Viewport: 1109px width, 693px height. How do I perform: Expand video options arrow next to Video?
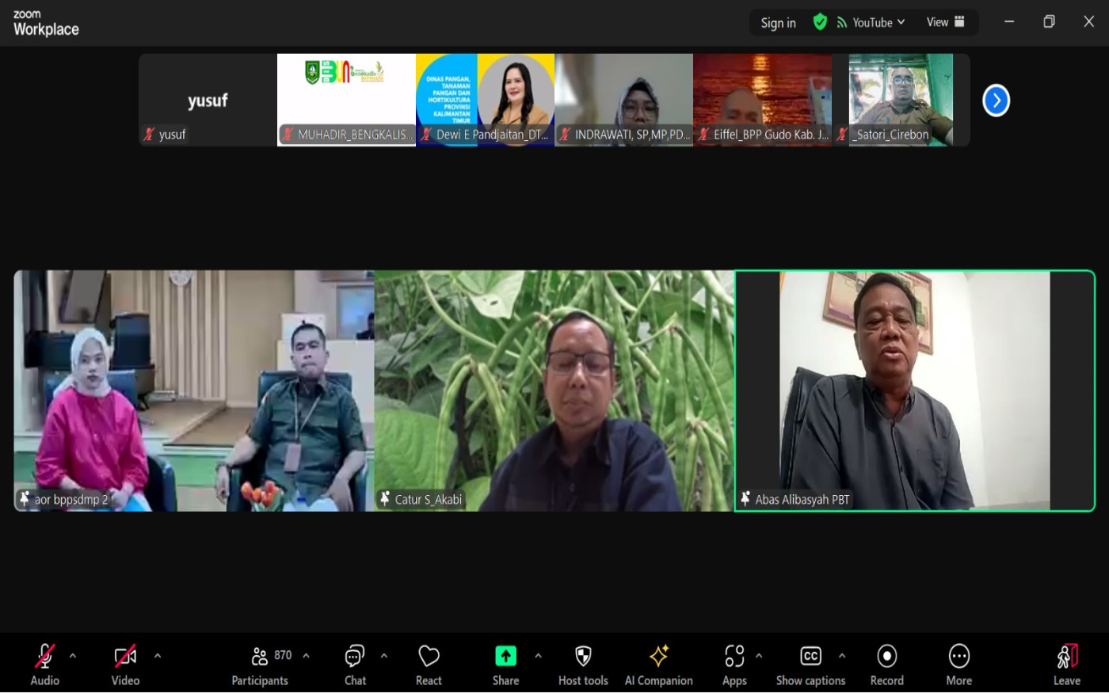pyautogui.click(x=157, y=656)
